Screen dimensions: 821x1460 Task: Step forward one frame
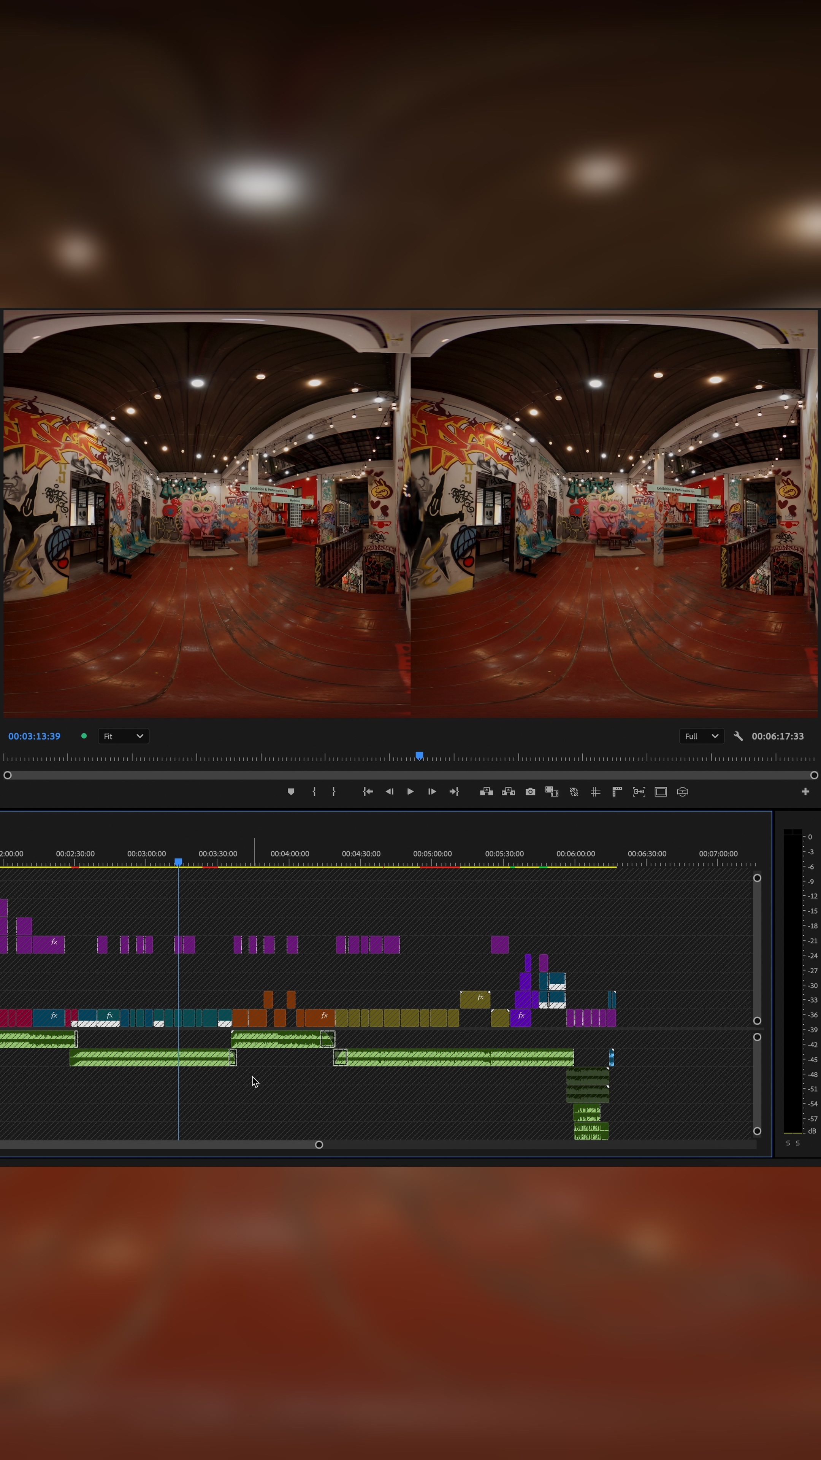coord(432,792)
